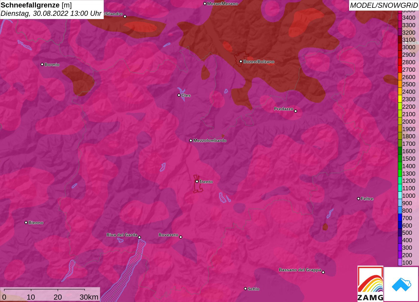Select the 3000 legend color swatch
This screenshot has height=302, width=419.
(x=400, y=47)
